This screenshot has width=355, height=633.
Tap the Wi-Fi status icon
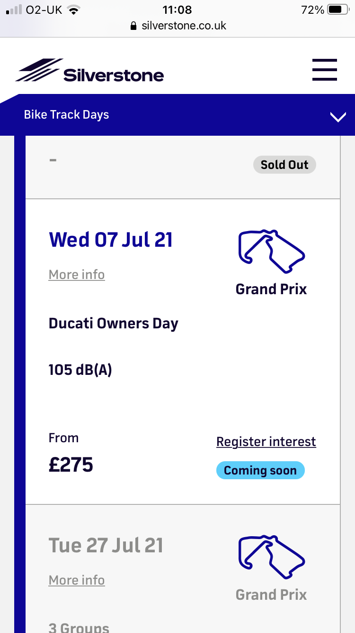click(73, 9)
